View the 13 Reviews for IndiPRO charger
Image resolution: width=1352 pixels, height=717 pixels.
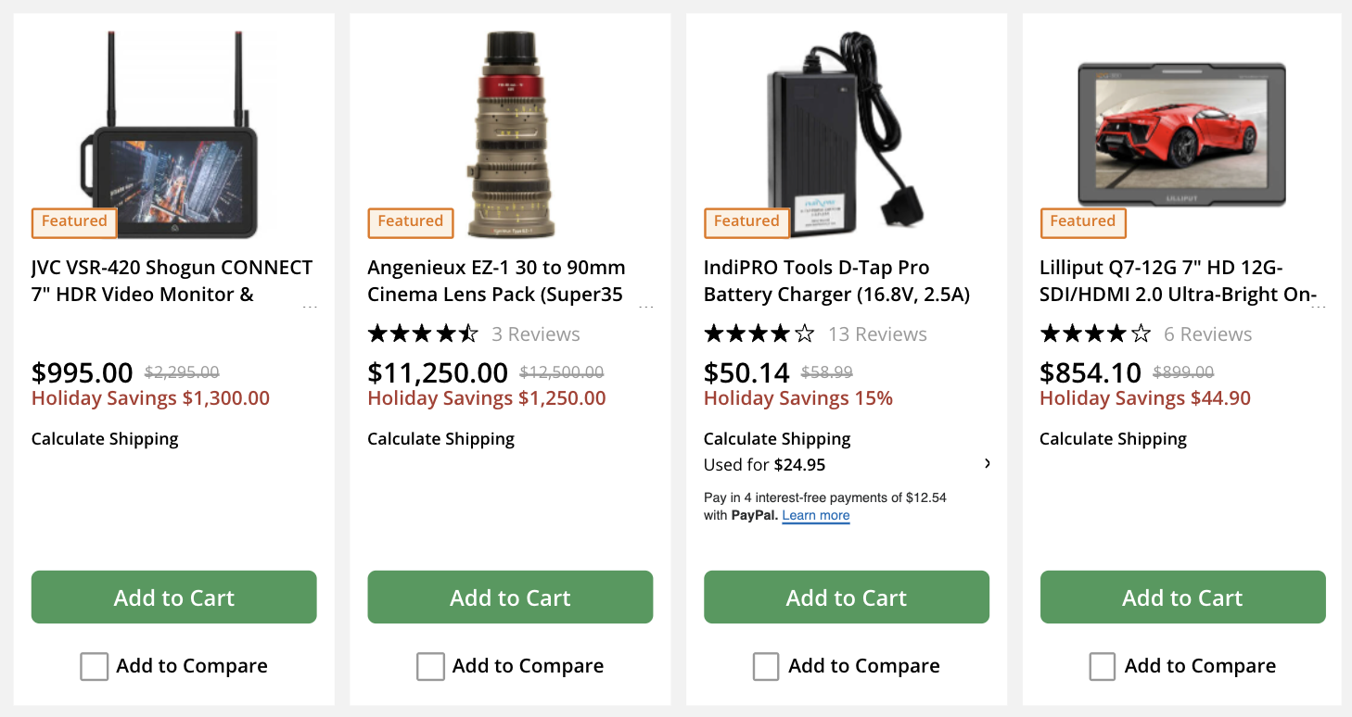877,334
